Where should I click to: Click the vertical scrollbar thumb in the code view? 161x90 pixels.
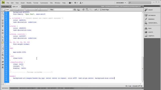(143, 68)
